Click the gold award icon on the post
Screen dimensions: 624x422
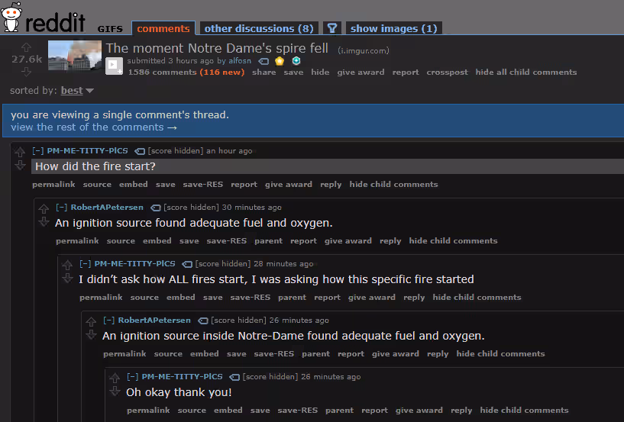(280, 61)
